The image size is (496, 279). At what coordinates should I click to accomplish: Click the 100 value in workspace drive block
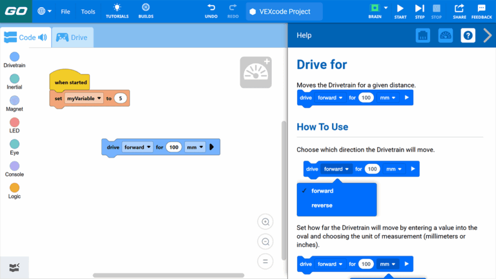click(x=174, y=147)
